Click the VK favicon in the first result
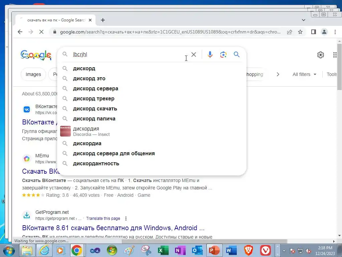Image resolution: width=342 pixels, height=257 pixels. click(27, 109)
